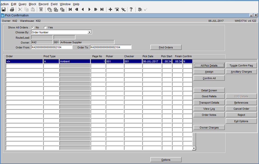Image resolution: width=259 pixels, height=164 pixels.
Task: Open the Block menu
Action: click(x=33, y=4)
